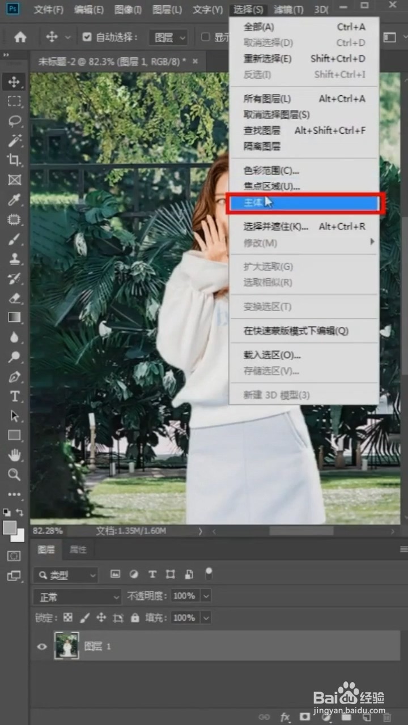This screenshot has width=408, height=725.
Task: Select the Eyedropper tool
Action: tap(14, 199)
